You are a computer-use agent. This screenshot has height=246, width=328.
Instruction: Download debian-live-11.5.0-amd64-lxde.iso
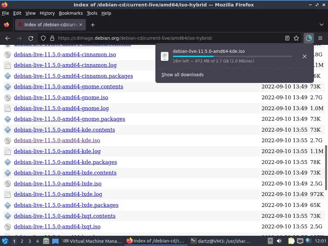click(x=58, y=184)
